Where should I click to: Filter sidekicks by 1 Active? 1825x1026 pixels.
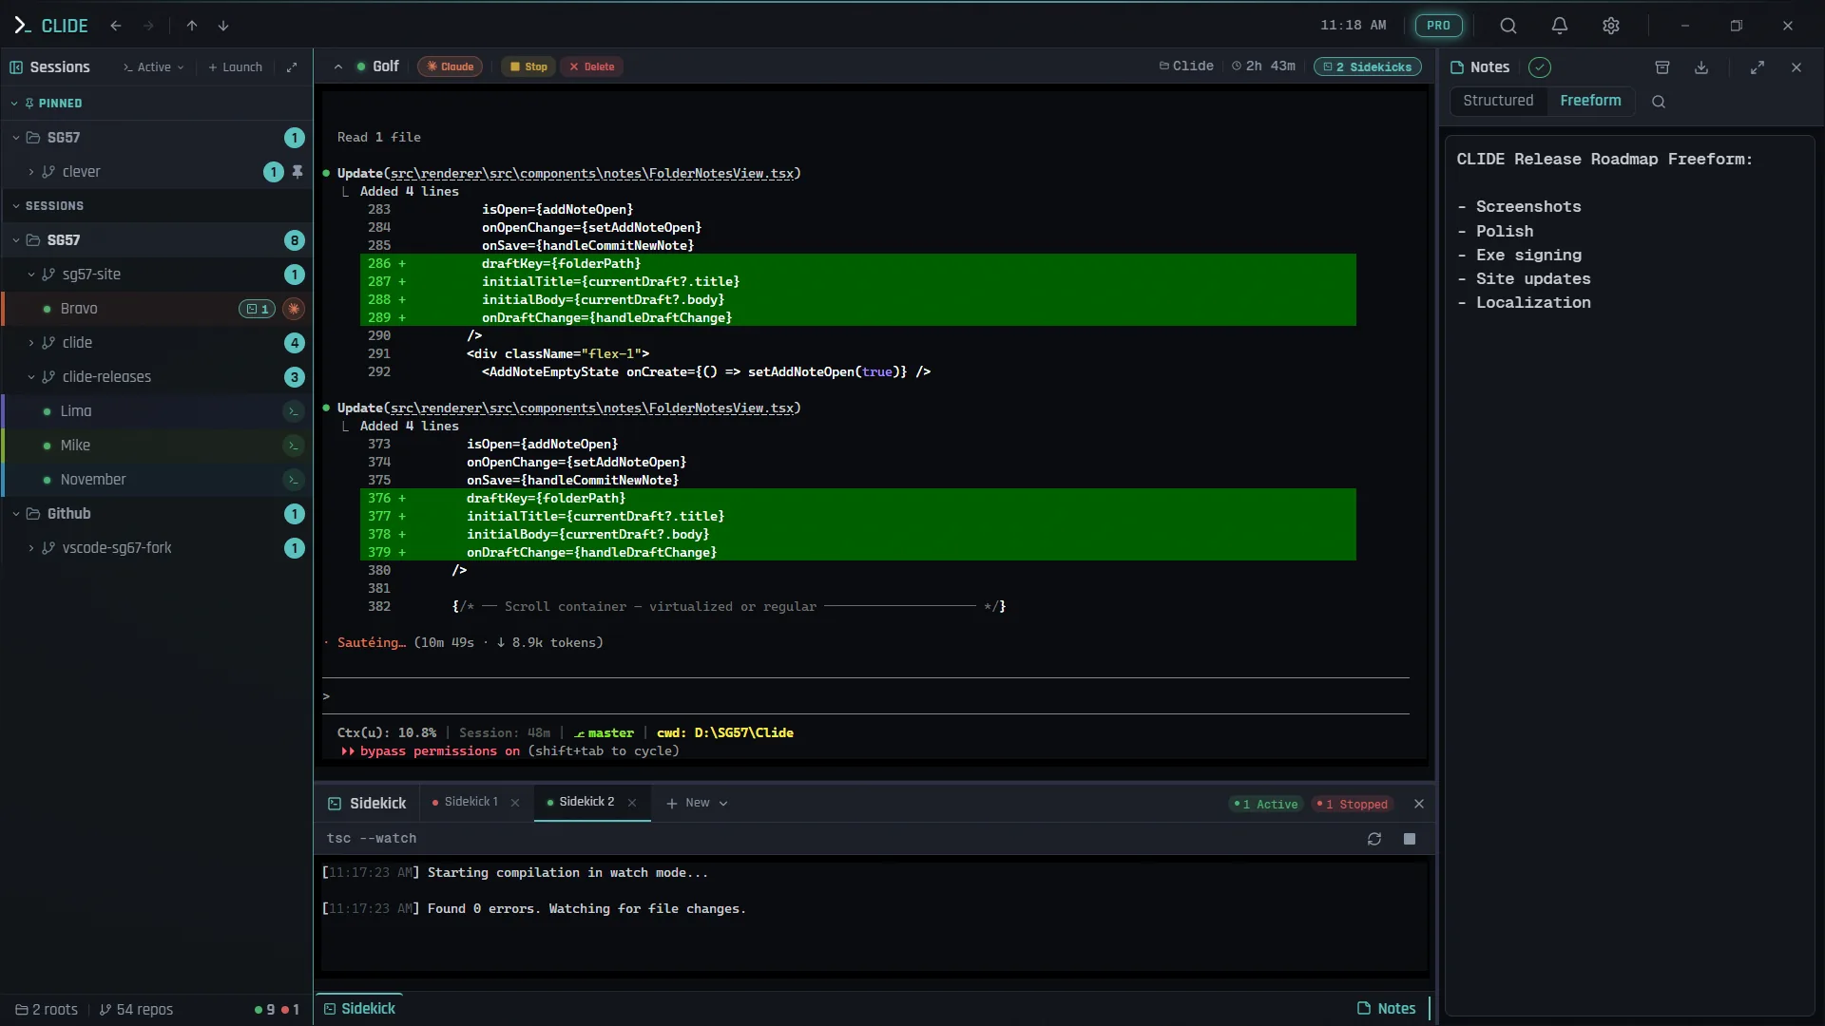[x=1265, y=805]
